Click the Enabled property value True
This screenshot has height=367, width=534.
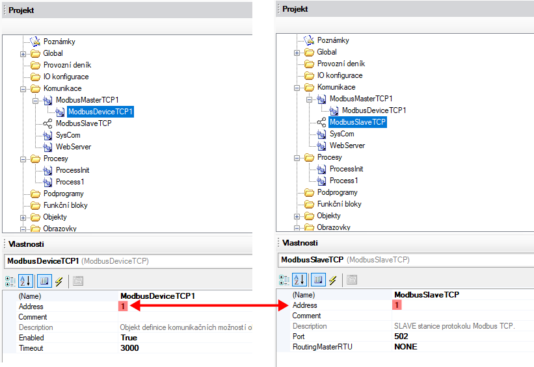129,338
